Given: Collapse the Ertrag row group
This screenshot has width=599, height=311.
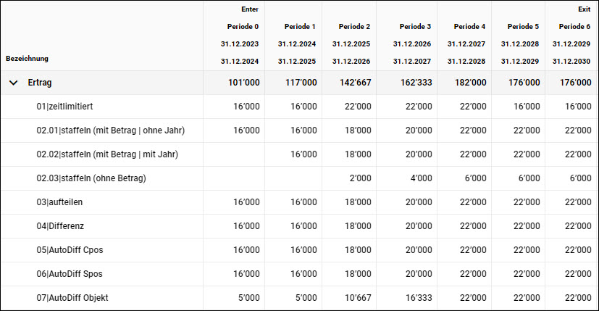Looking at the screenshot, I should (13, 83).
